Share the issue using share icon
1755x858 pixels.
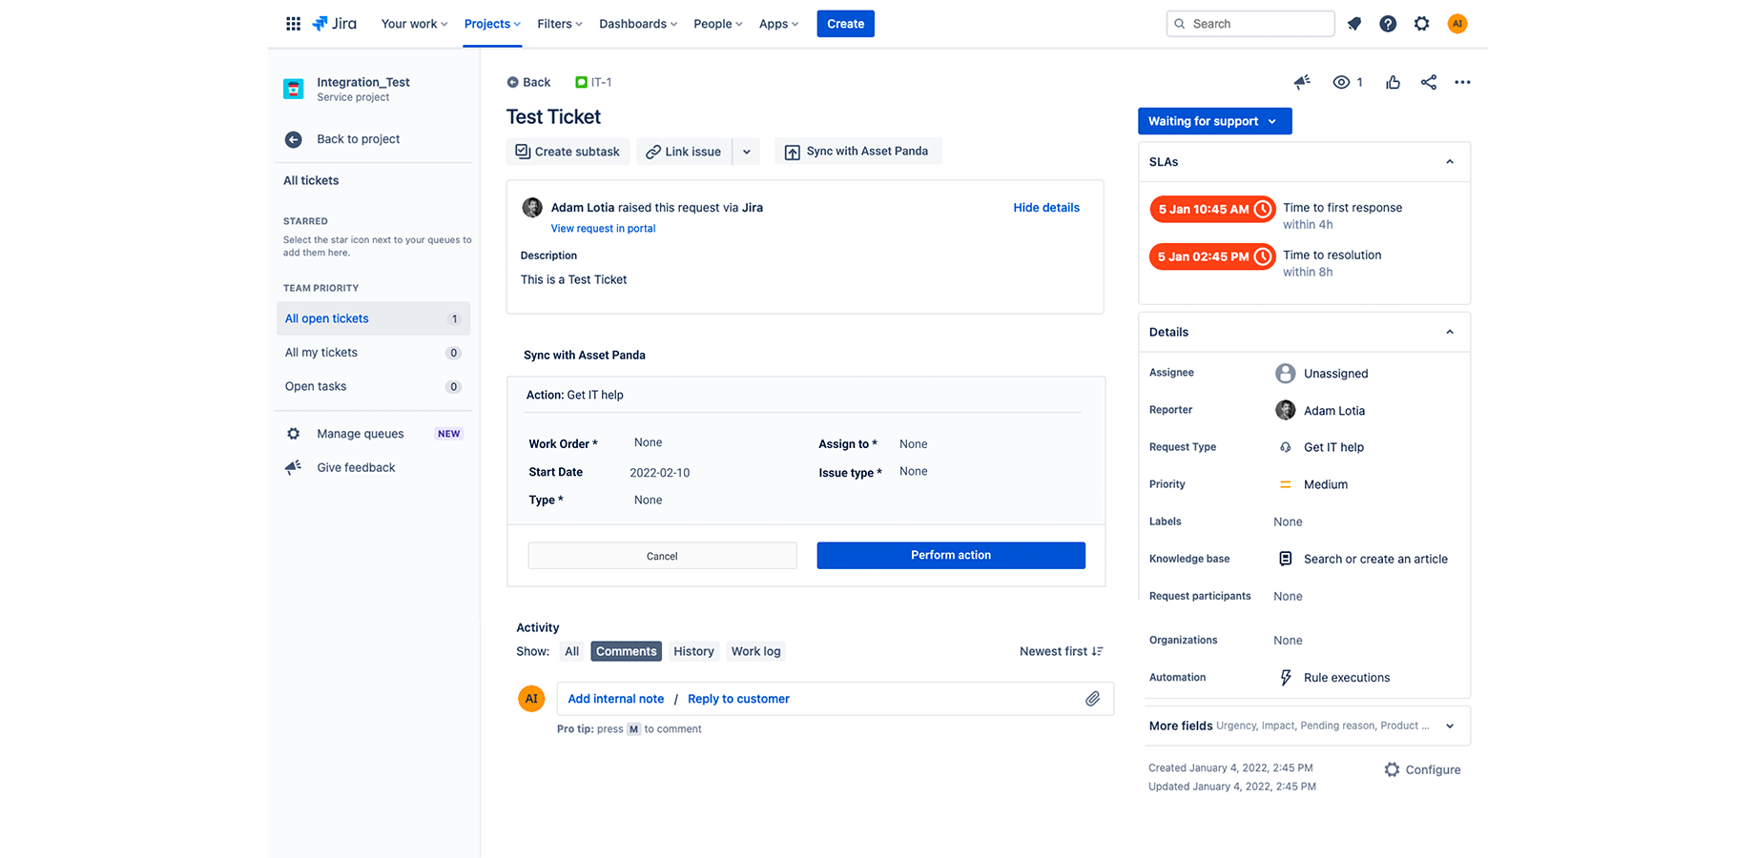pos(1428,82)
